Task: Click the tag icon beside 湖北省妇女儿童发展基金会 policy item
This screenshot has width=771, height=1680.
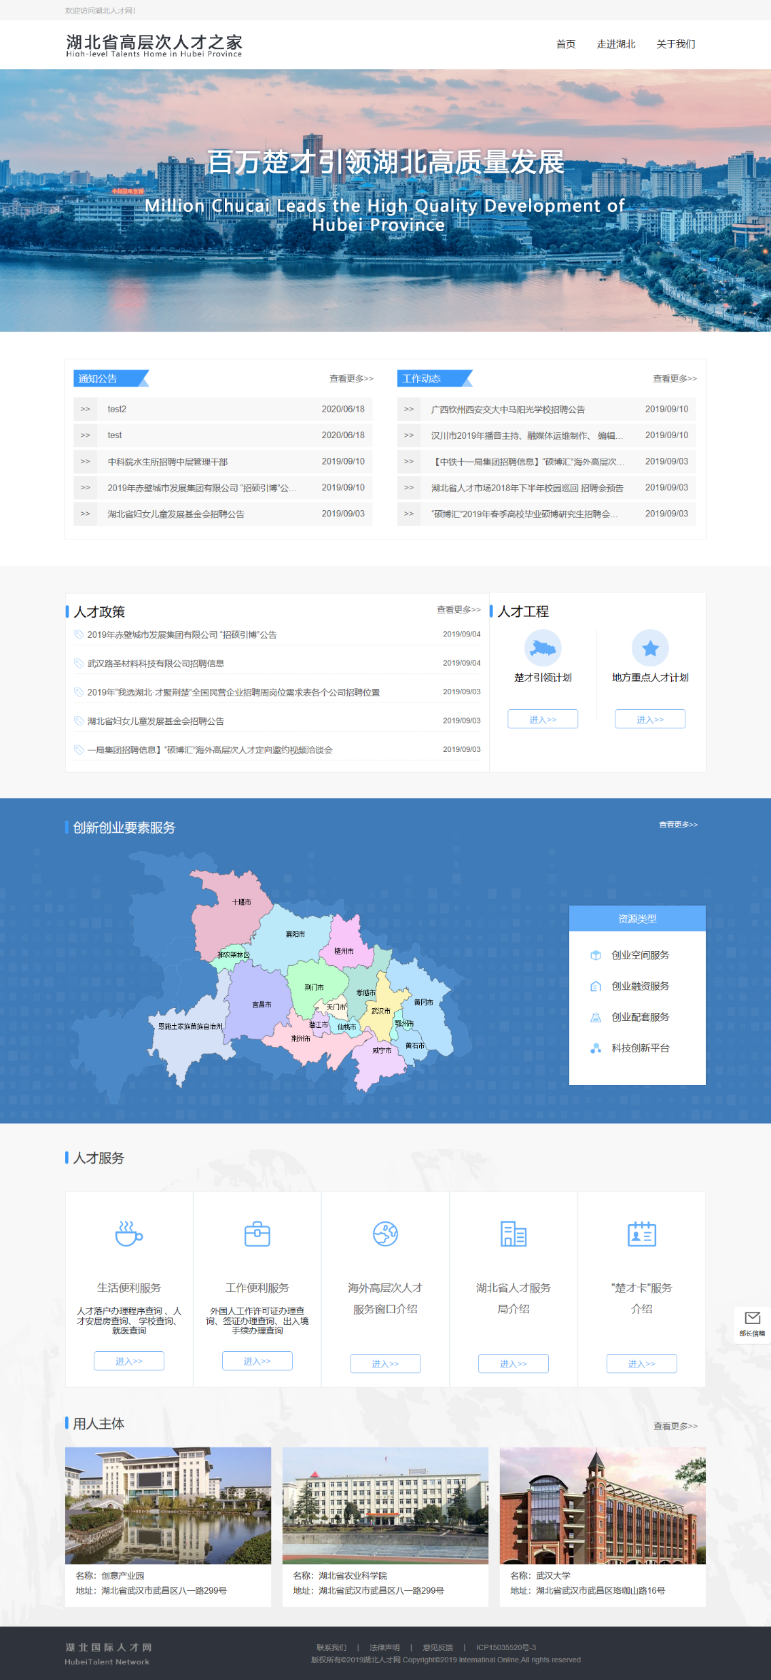Action: (79, 721)
